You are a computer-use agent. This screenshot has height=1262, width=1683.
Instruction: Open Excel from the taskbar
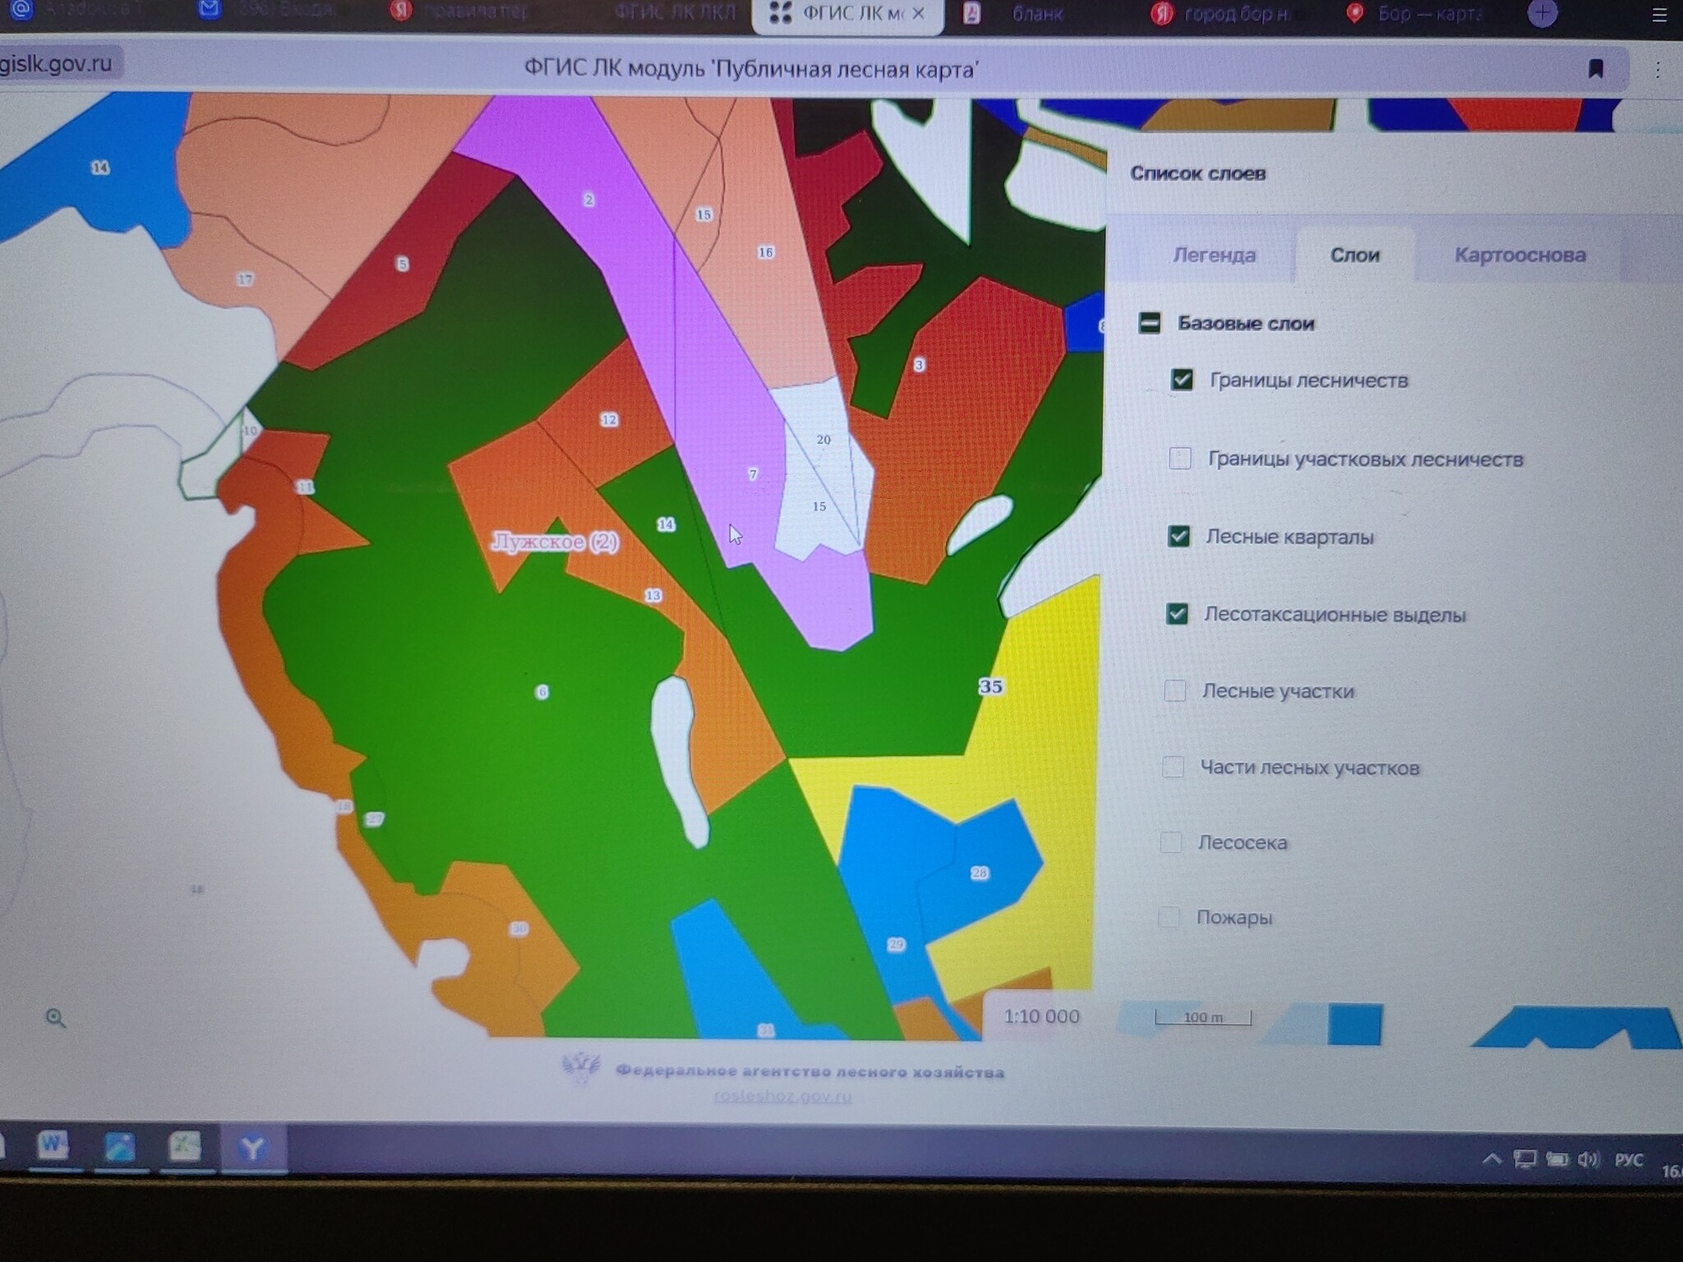coord(185,1145)
